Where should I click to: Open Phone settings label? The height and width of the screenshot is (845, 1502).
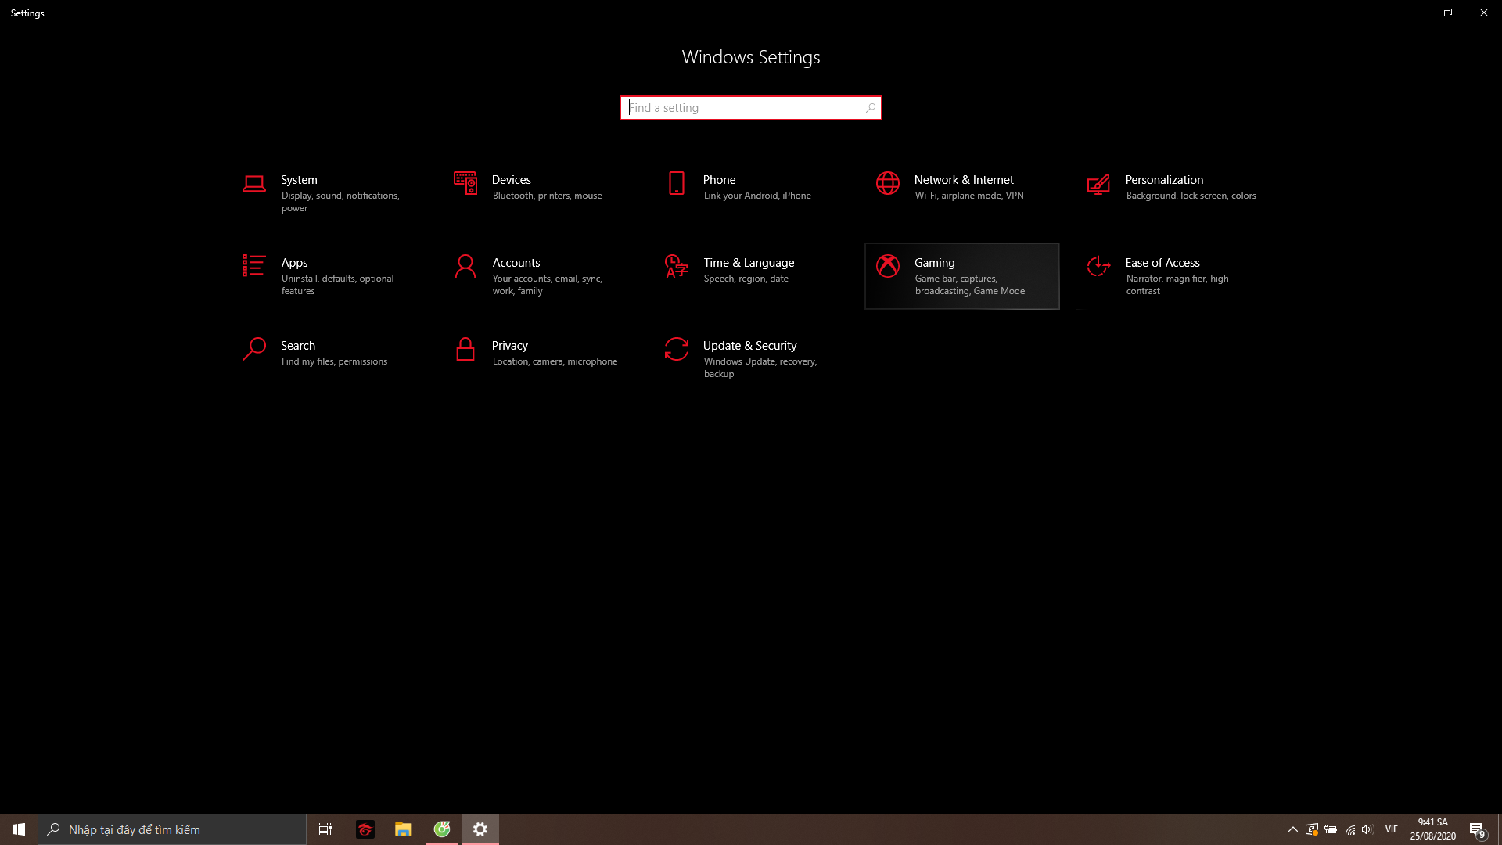click(719, 180)
